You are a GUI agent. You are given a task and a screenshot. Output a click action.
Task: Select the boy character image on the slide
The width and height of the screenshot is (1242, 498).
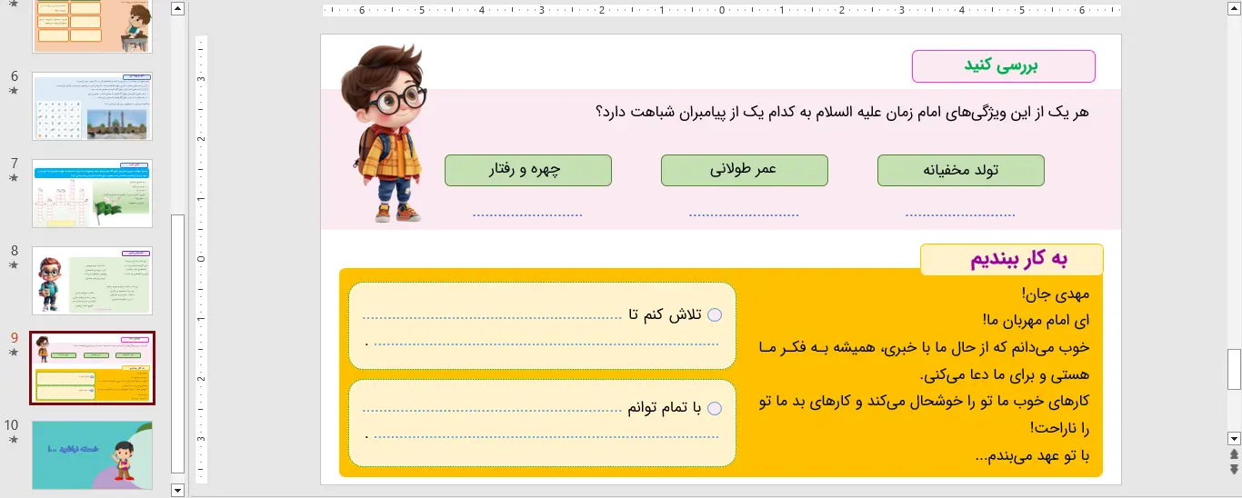click(386, 134)
